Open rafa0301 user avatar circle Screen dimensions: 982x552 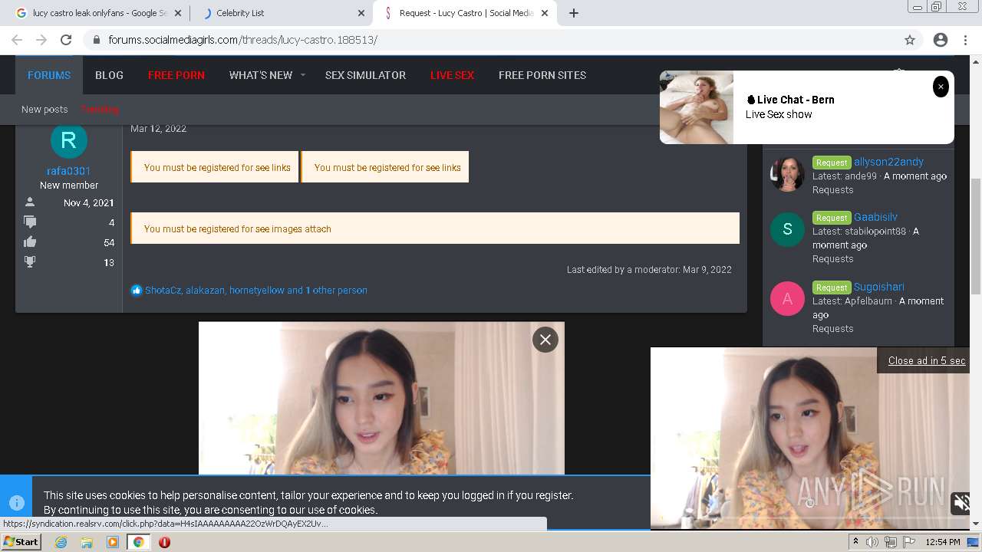[x=68, y=140]
